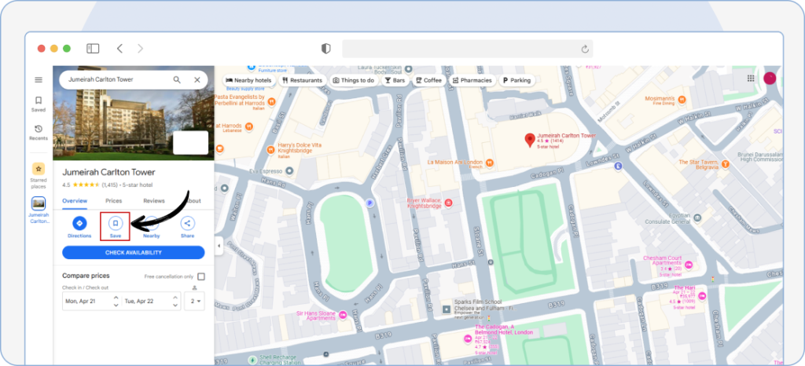Select the Things to do chip
The width and height of the screenshot is (805, 366).
point(353,80)
